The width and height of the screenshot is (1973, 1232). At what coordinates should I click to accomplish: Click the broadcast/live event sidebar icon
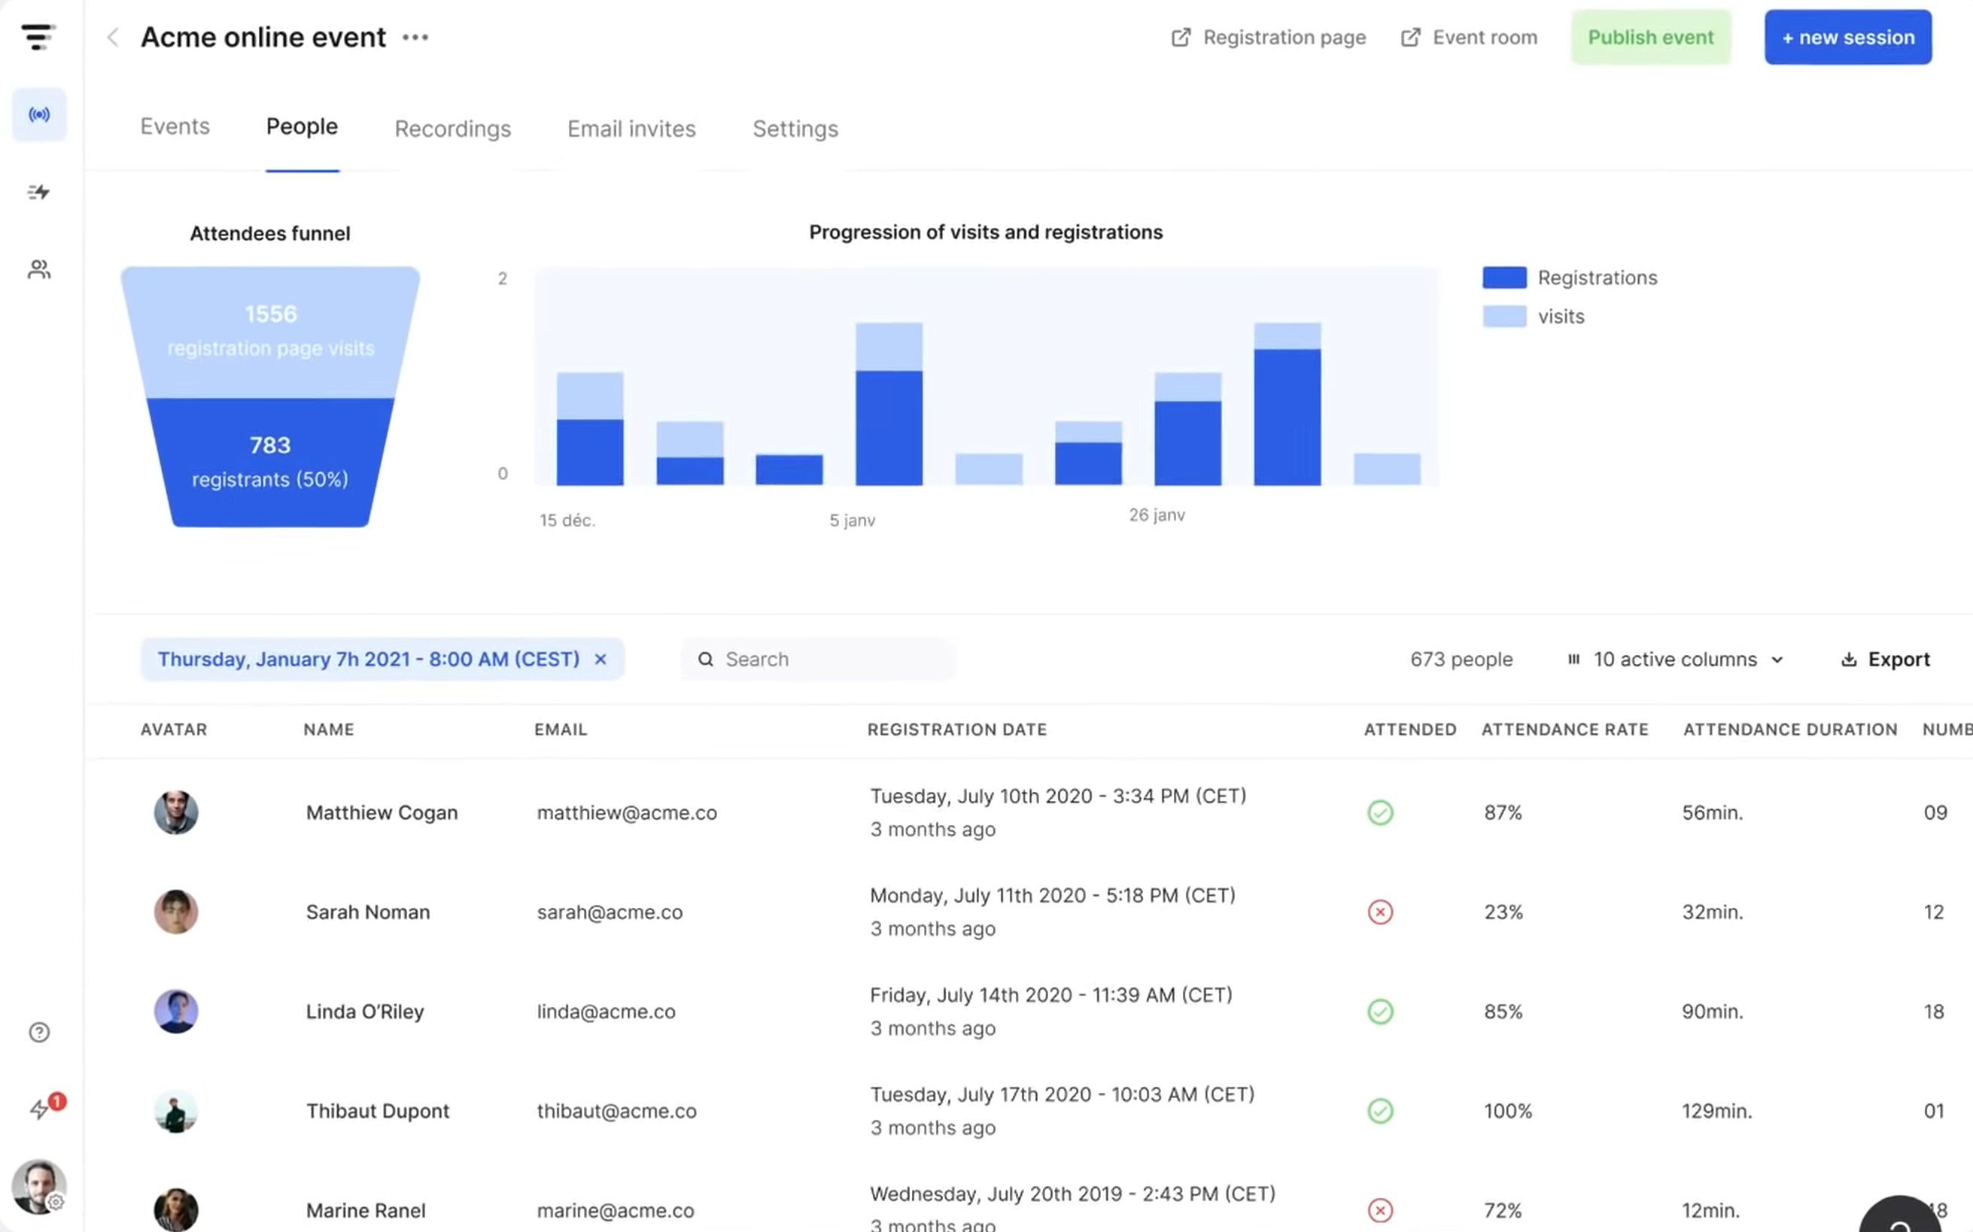point(38,114)
